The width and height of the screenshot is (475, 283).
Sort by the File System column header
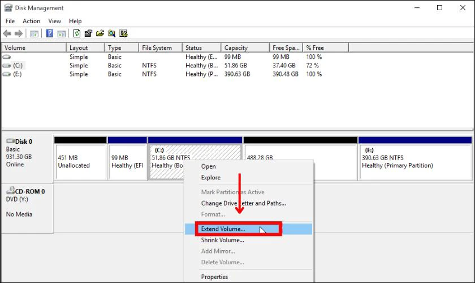[x=161, y=48]
